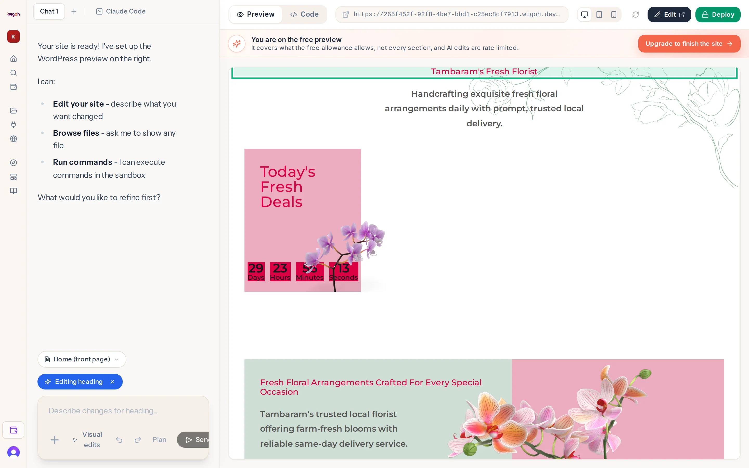This screenshot has width=749, height=468.
Task: Open the folder icon in sidebar
Action: 13,110
